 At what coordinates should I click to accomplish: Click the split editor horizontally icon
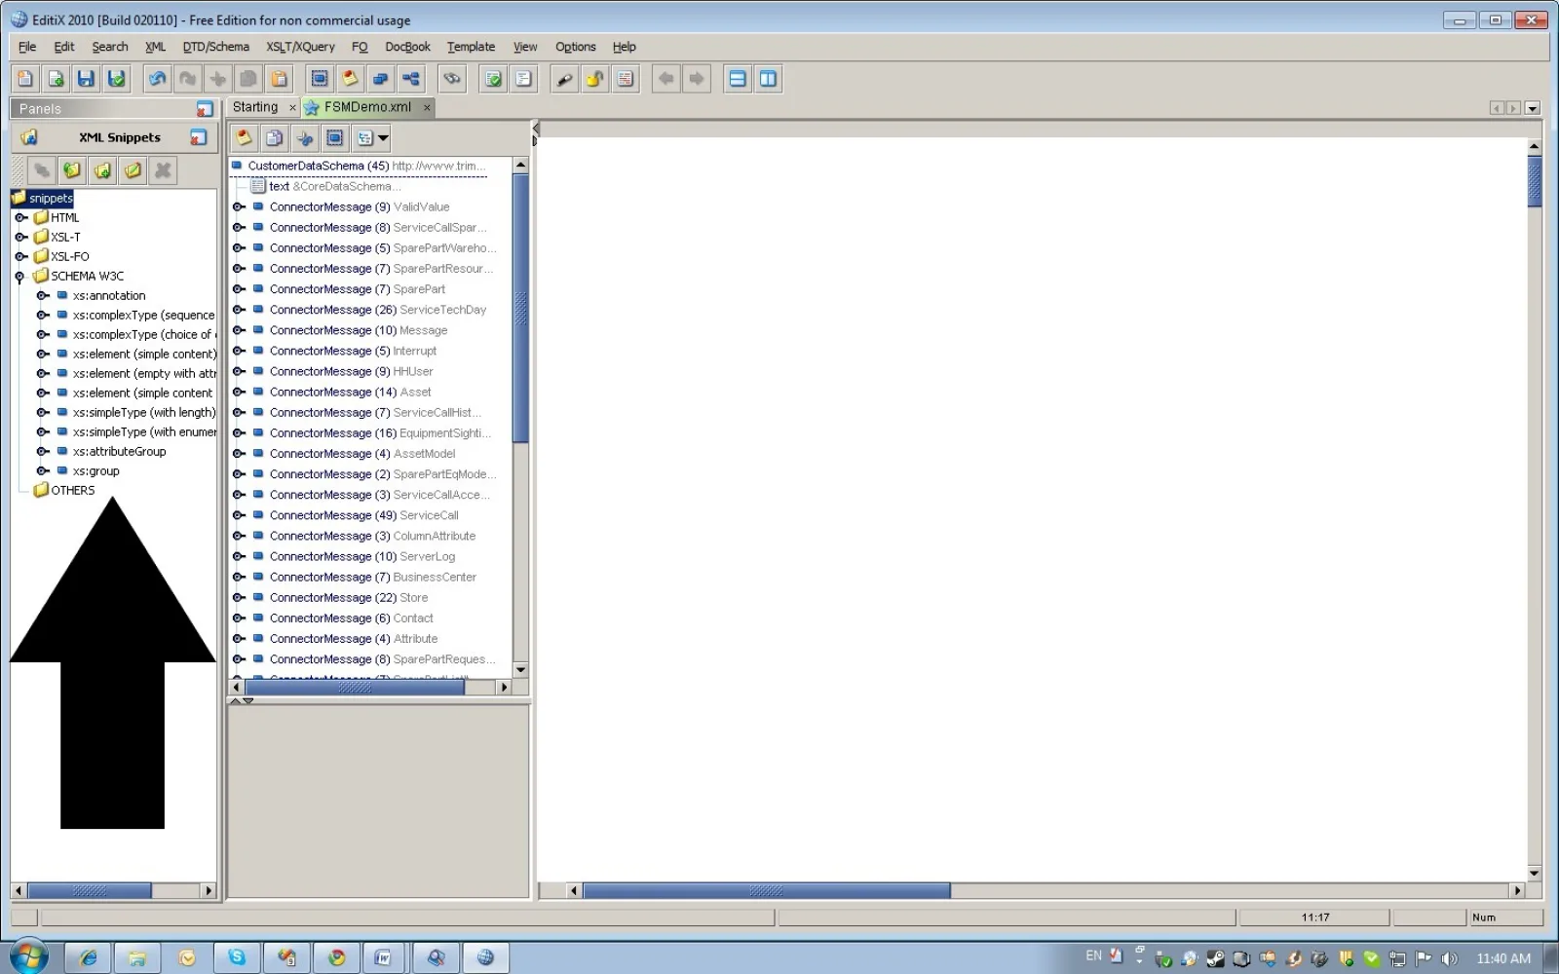pos(738,79)
